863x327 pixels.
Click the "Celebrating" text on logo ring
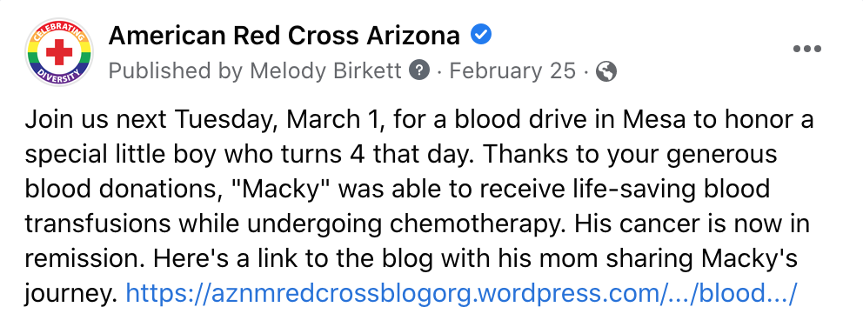click(x=59, y=30)
